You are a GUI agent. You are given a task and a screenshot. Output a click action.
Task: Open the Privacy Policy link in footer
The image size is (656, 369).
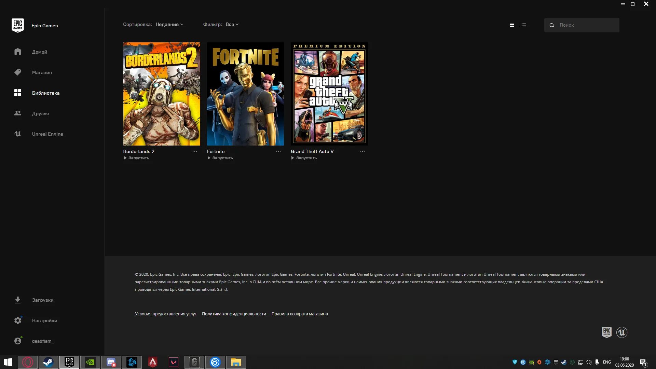[x=234, y=314]
